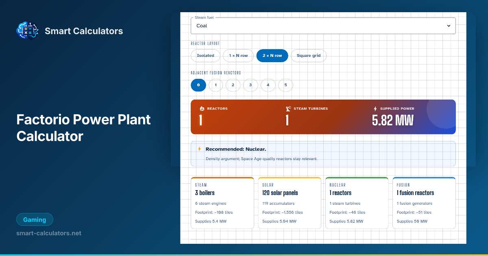The image size is (488, 256).
Task: Choose the 1 × N row layout
Action: click(x=238, y=56)
